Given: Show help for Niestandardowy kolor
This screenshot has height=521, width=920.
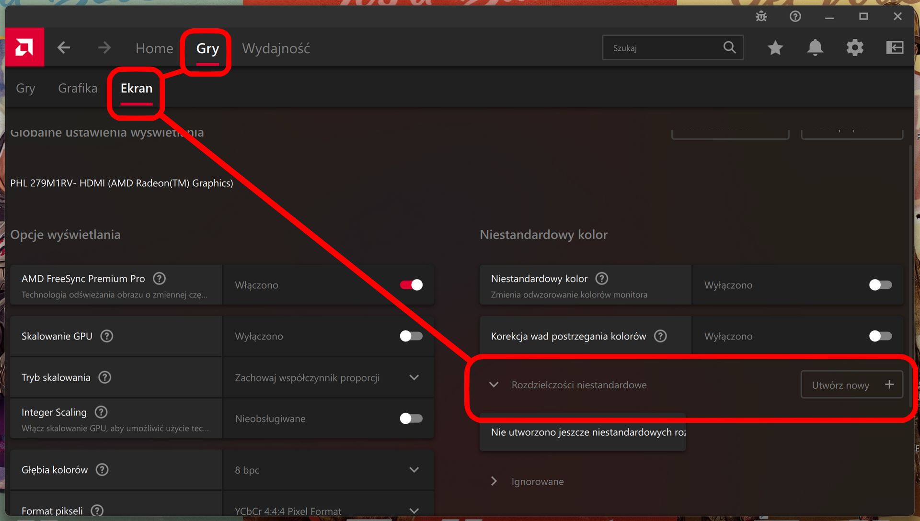Looking at the screenshot, I should coord(602,279).
